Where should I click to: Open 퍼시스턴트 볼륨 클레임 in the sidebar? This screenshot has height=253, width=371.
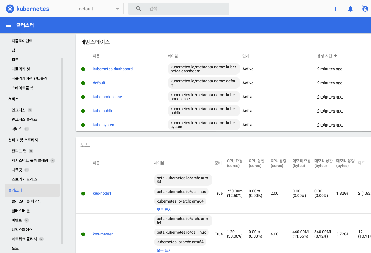tap(30, 161)
